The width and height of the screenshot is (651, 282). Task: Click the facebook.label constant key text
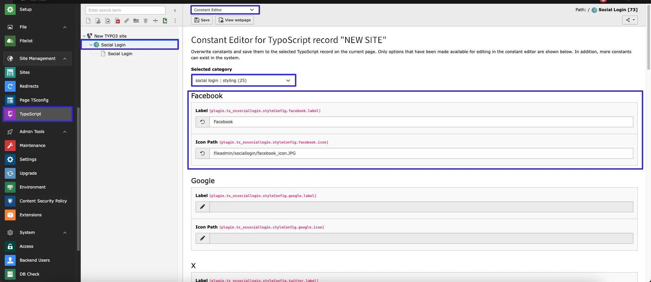pos(265,111)
